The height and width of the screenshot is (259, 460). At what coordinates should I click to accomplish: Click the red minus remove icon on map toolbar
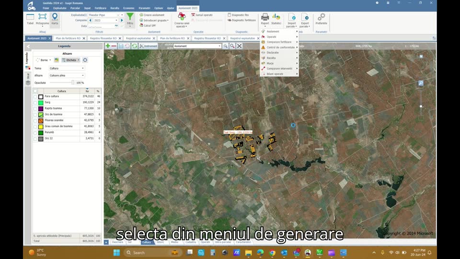114,46
